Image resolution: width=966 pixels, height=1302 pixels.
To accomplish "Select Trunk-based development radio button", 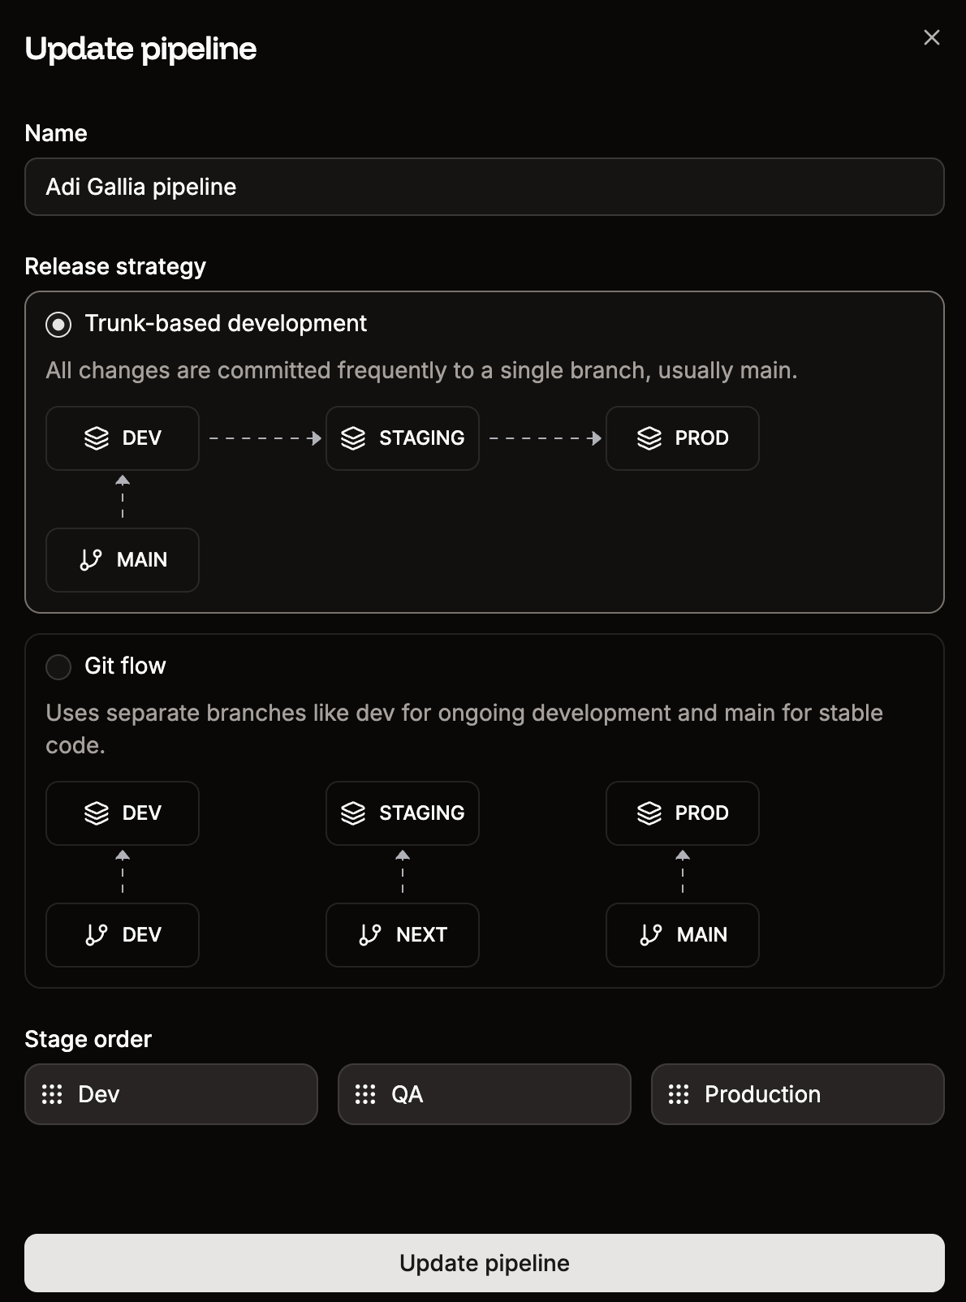I will pos(58,325).
